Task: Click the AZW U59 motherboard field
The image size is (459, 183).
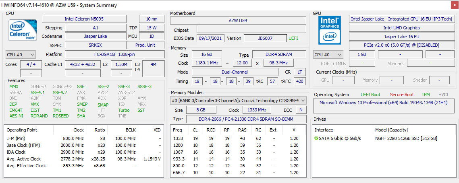Action: [x=238, y=21]
